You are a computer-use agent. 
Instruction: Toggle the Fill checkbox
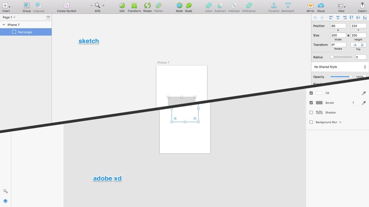click(311, 93)
